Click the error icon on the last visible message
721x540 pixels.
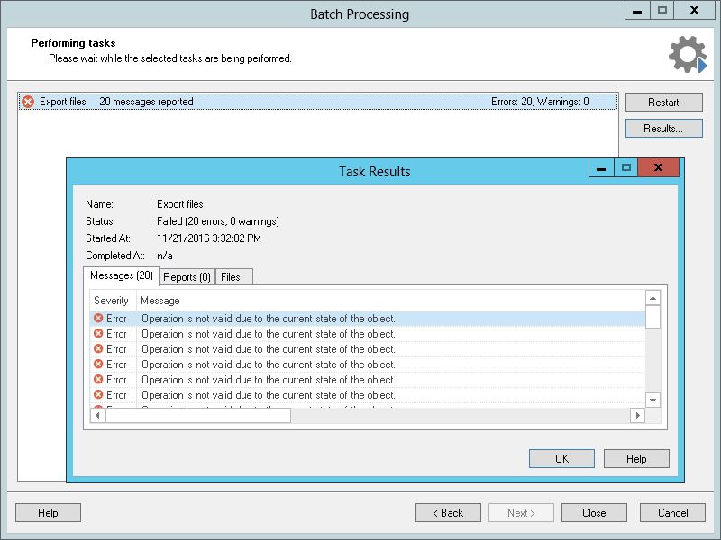99,395
